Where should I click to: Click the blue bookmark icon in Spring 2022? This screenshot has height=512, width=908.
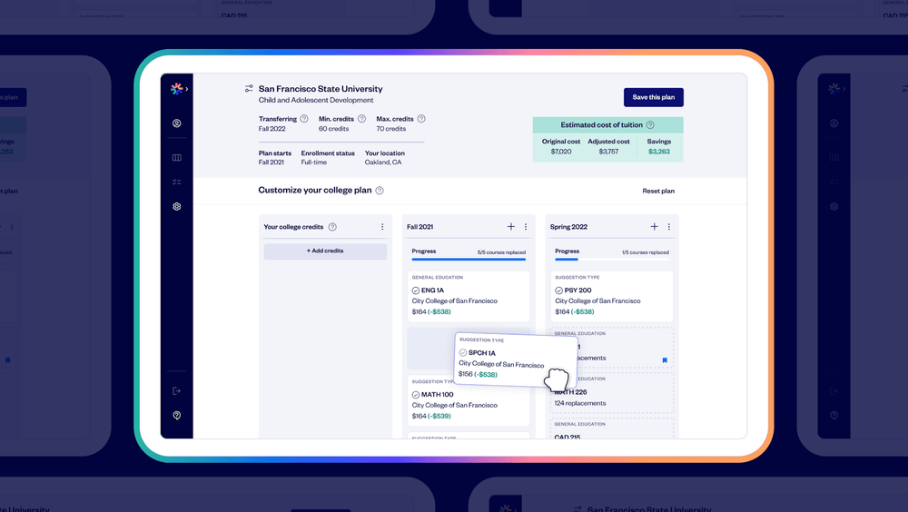(665, 360)
